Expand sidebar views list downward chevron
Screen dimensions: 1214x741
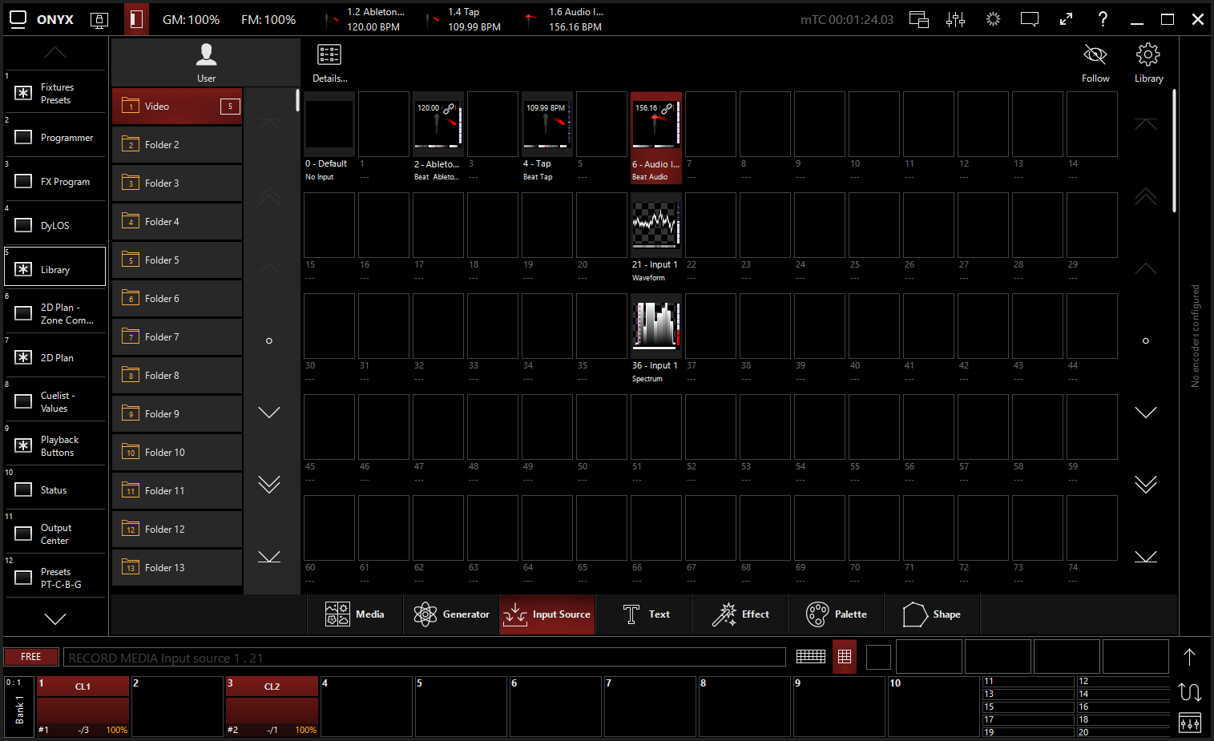[55, 618]
